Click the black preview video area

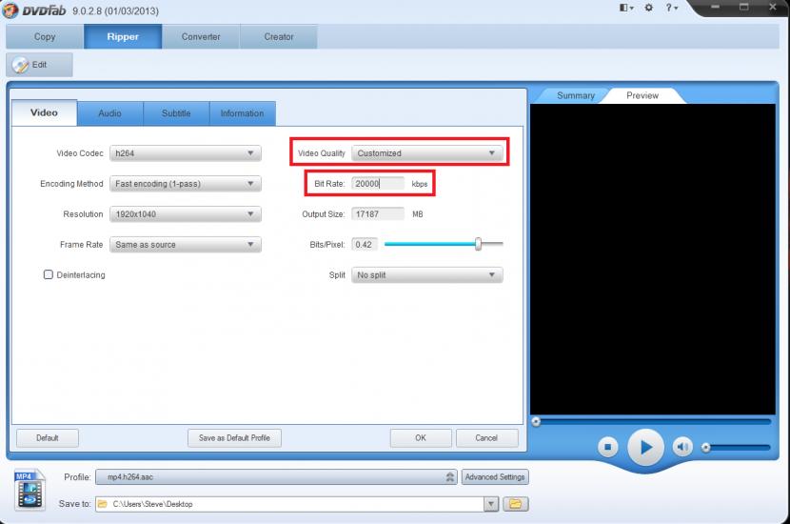pos(652,259)
